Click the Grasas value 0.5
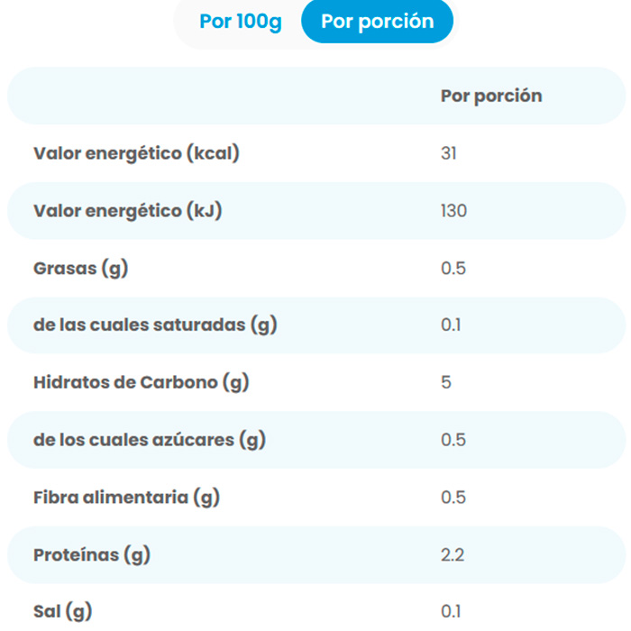631x631 pixels. [x=453, y=268]
